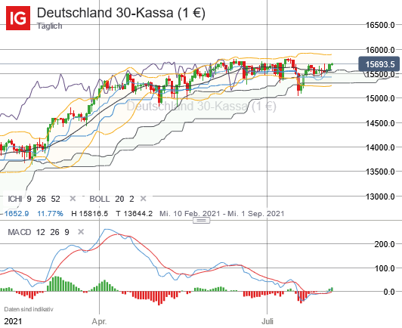Remove the MACD indicator with its X
Screen dimensions: 402x328
(81, 232)
